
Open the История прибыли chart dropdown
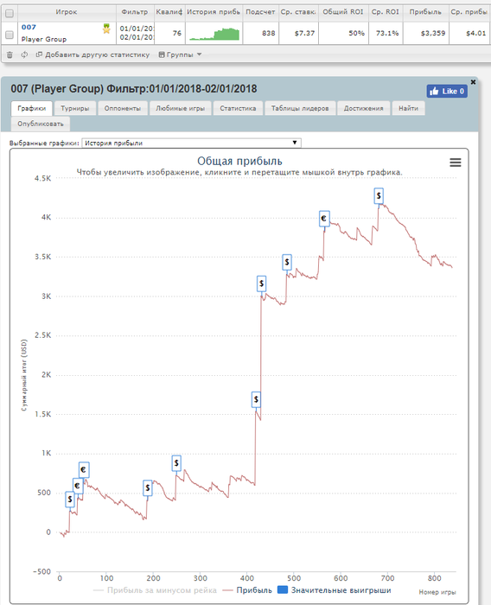[191, 143]
